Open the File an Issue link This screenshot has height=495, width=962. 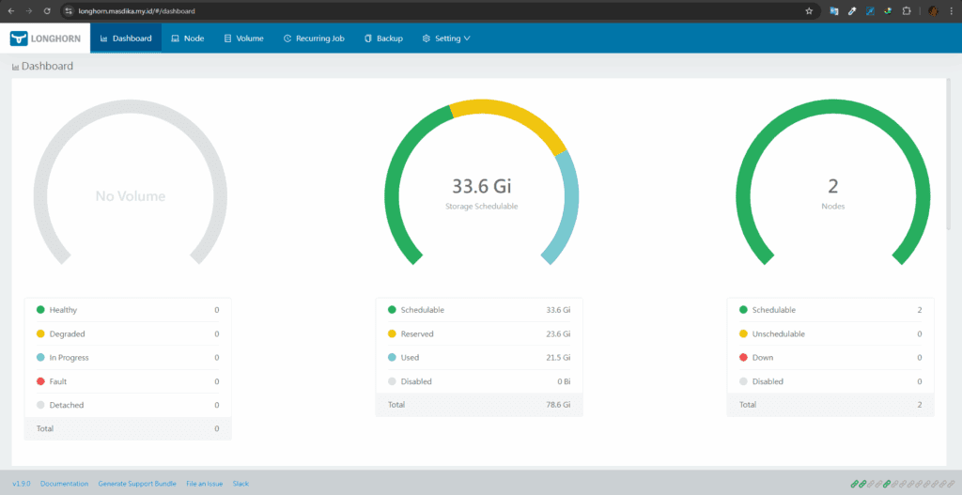pyautogui.click(x=204, y=484)
